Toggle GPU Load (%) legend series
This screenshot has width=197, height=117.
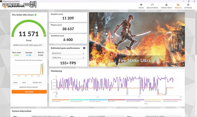tap(116, 101)
